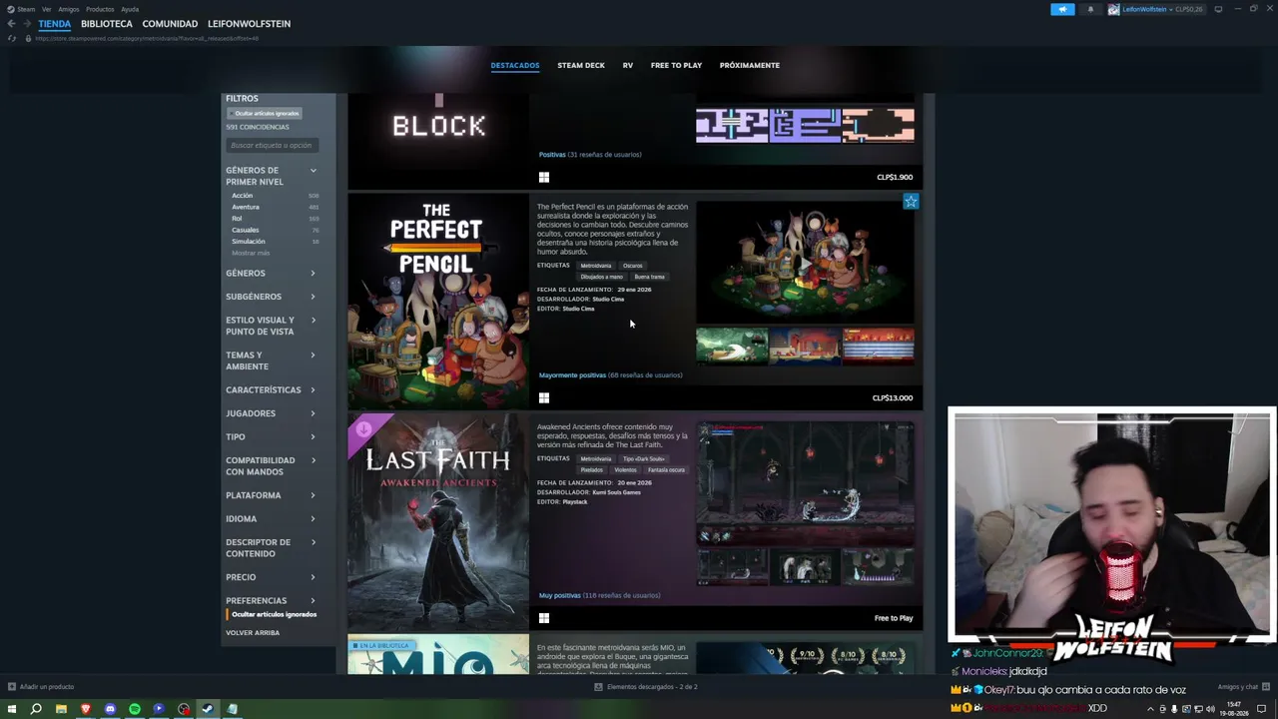
Task: Open File Explorer from the taskbar
Action: (61, 709)
